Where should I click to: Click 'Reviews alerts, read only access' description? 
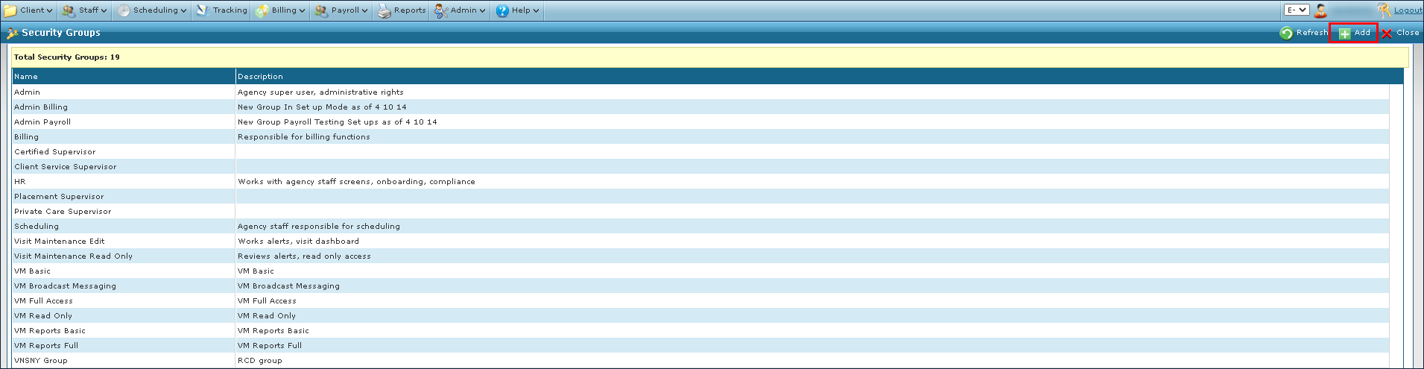click(x=304, y=256)
